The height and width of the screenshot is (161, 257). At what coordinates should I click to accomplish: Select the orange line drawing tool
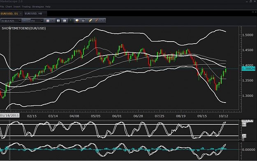click(x=97, y=21)
